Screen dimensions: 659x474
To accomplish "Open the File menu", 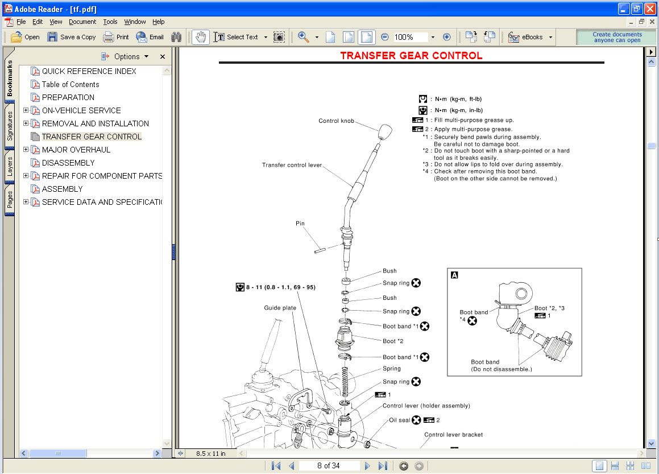I will [x=21, y=22].
